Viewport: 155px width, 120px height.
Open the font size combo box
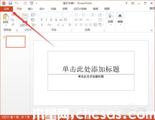click(68, 15)
